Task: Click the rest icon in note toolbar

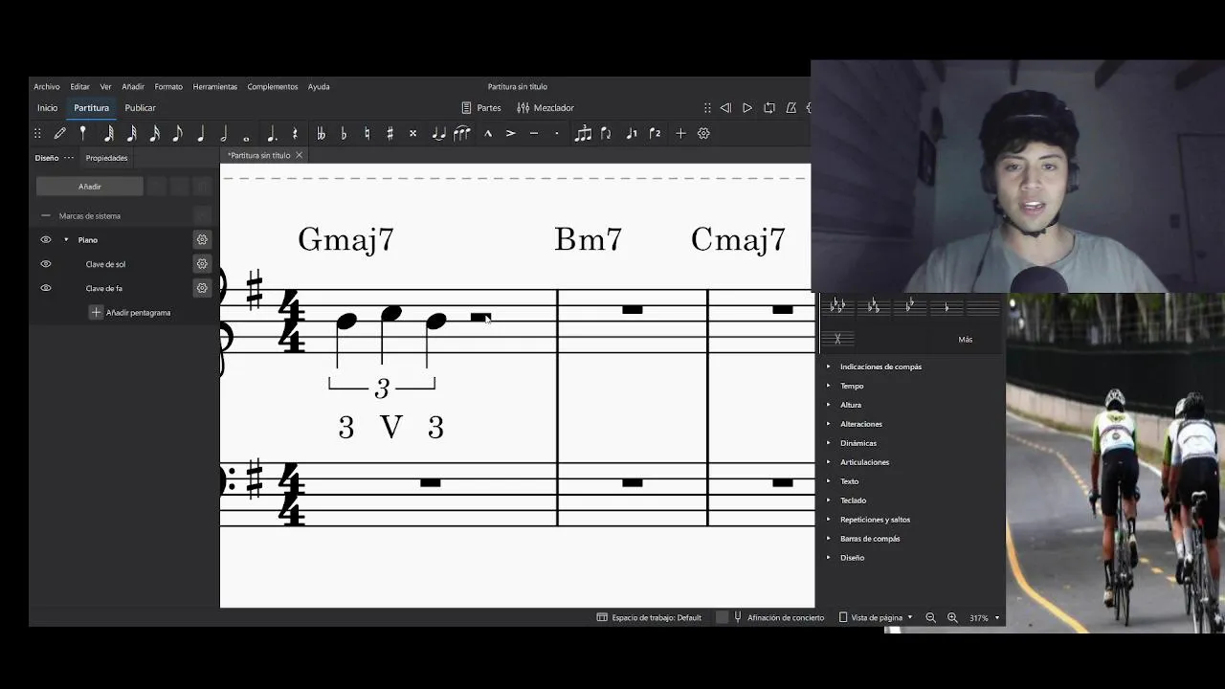Action: [x=295, y=134]
